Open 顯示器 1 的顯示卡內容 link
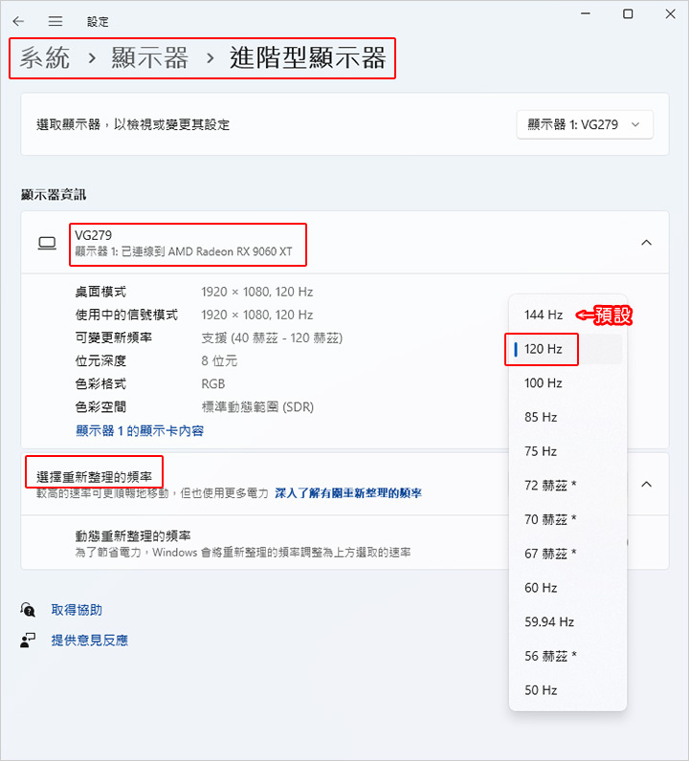Image resolution: width=689 pixels, height=761 pixels. pos(140,430)
